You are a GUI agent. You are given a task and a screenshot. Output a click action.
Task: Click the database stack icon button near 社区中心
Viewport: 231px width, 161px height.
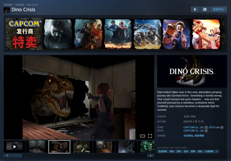(205, 9)
